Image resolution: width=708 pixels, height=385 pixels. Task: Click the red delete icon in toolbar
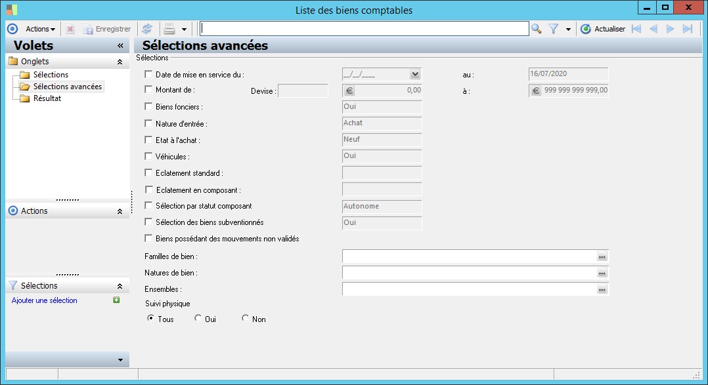pyautogui.click(x=70, y=29)
